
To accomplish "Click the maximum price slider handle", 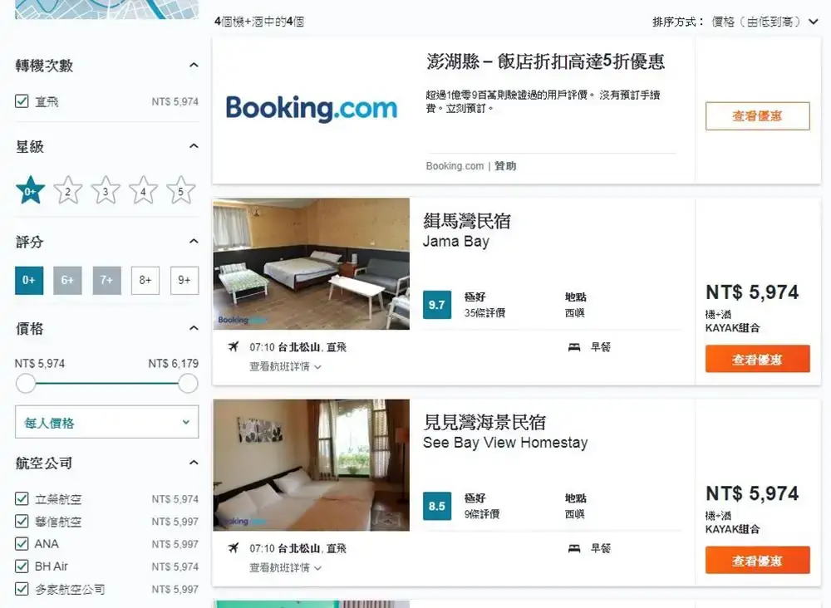I will click(x=188, y=383).
